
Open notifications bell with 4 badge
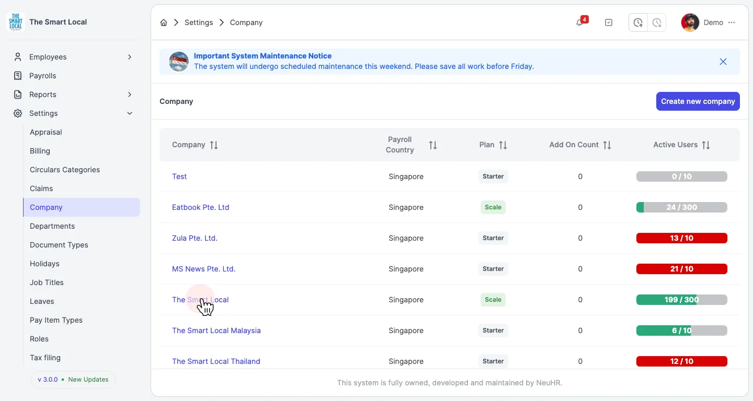[x=580, y=22]
